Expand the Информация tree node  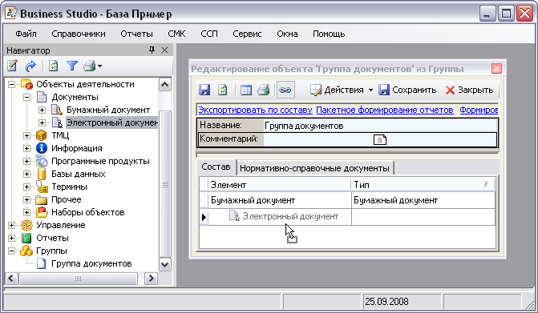26,148
